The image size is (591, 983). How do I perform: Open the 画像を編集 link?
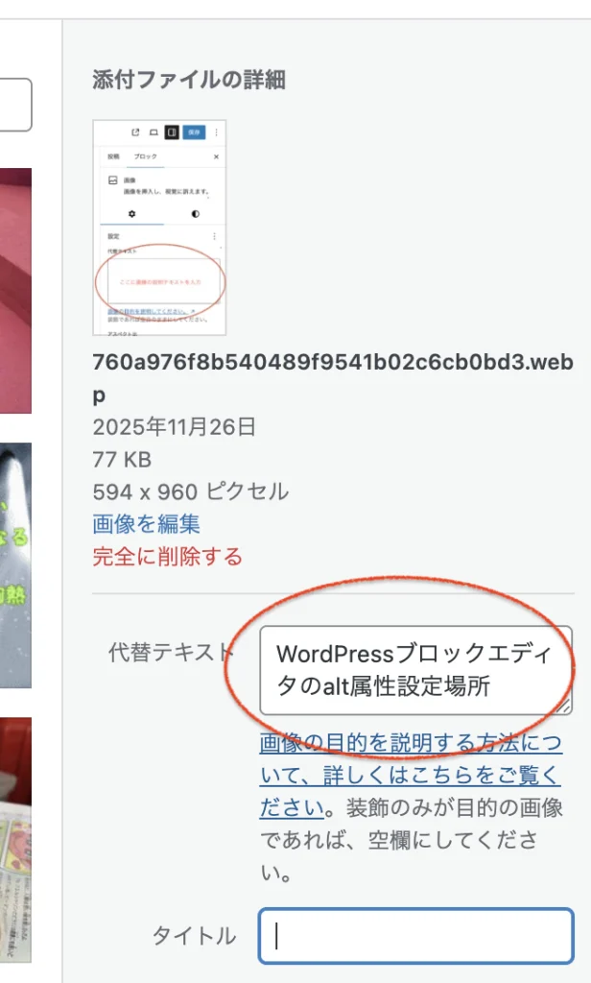tap(146, 524)
